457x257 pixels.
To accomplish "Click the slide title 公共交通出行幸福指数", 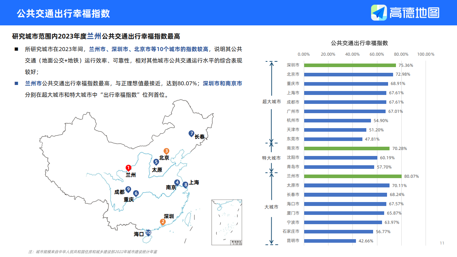I will tap(63, 14).
